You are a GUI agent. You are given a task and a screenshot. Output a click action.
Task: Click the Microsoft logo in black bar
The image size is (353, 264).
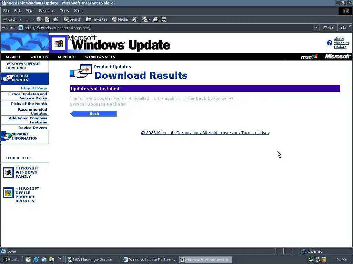pyautogui.click(x=337, y=57)
